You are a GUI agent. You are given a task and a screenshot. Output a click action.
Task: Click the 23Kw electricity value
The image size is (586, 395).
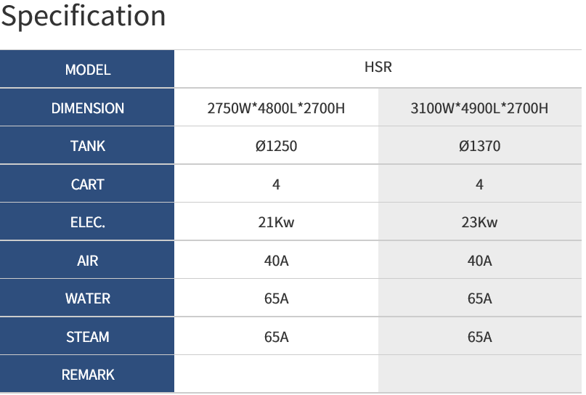click(x=479, y=222)
